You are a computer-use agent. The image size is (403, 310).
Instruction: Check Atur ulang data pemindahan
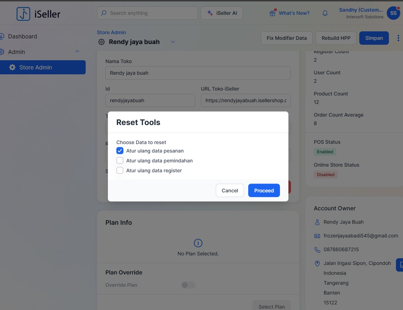120,161
